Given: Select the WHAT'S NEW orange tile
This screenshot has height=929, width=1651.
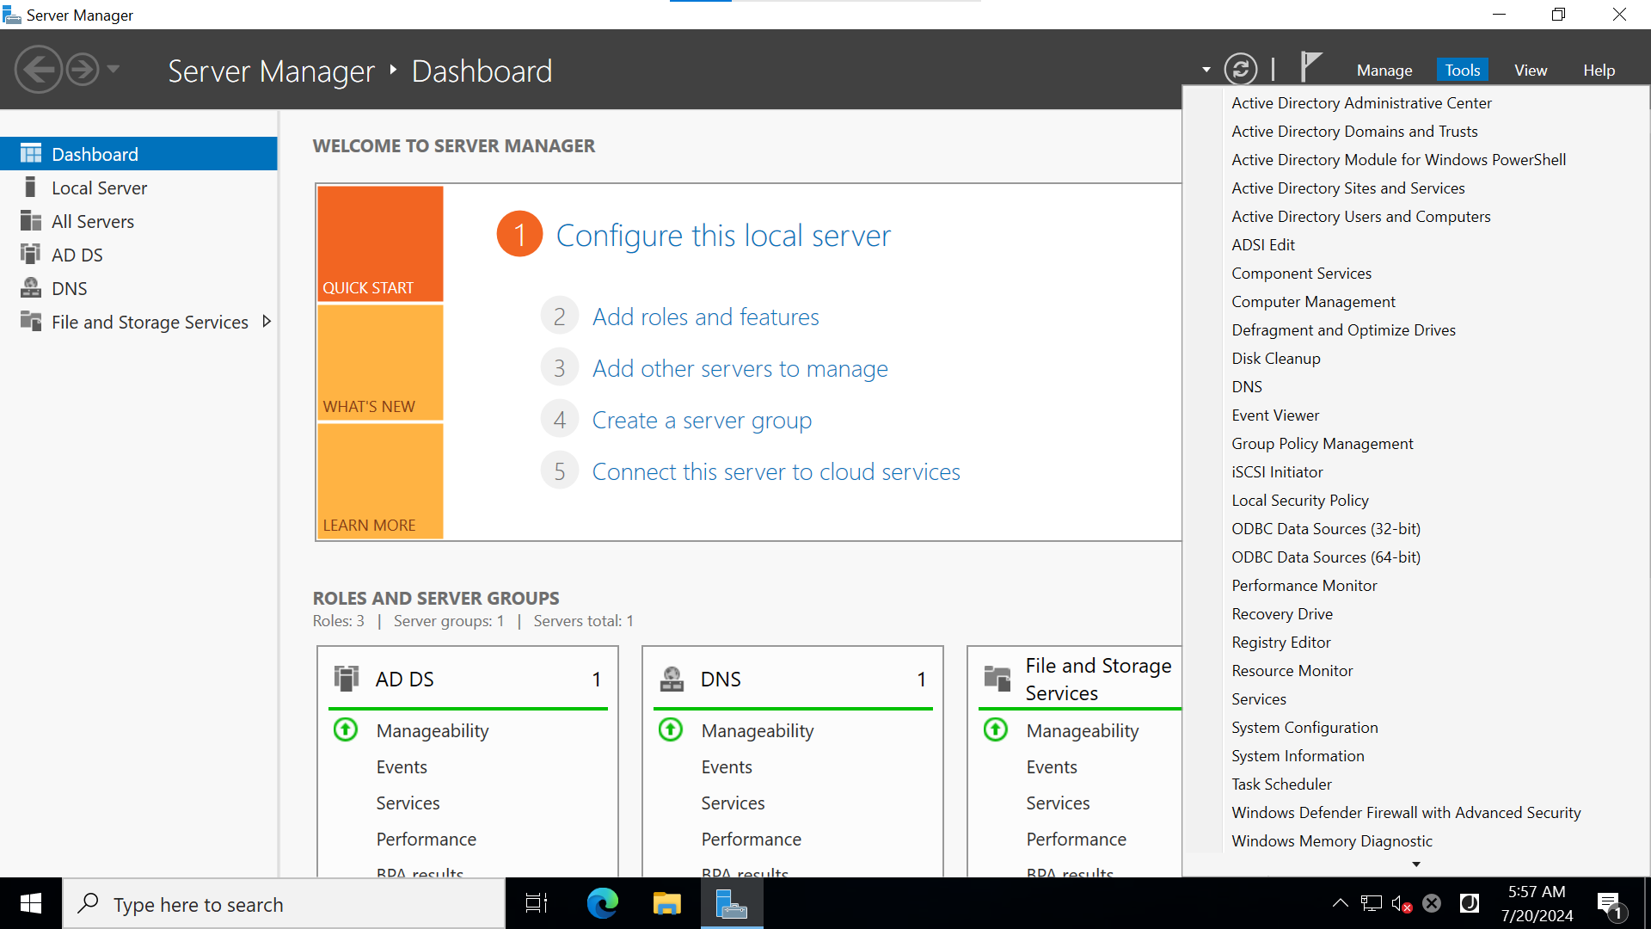Looking at the screenshot, I should tap(380, 362).
